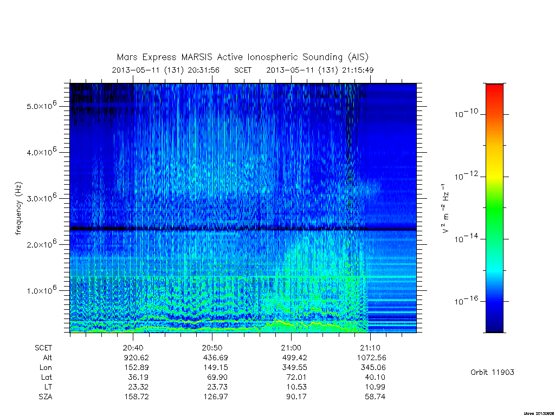
Task: Click the longitude value 345.06
Action: tap(373, 368)
